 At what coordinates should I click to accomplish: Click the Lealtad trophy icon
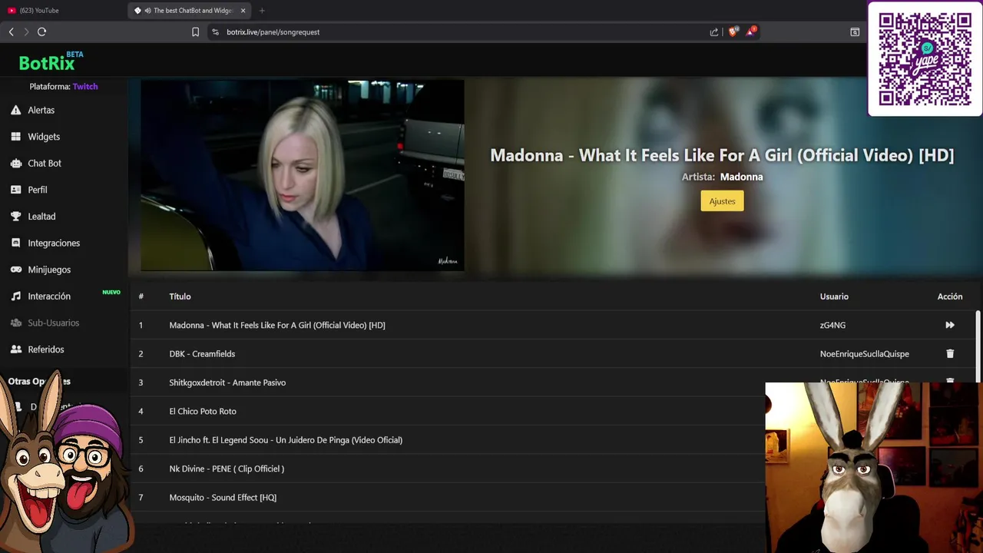(15, 217)
